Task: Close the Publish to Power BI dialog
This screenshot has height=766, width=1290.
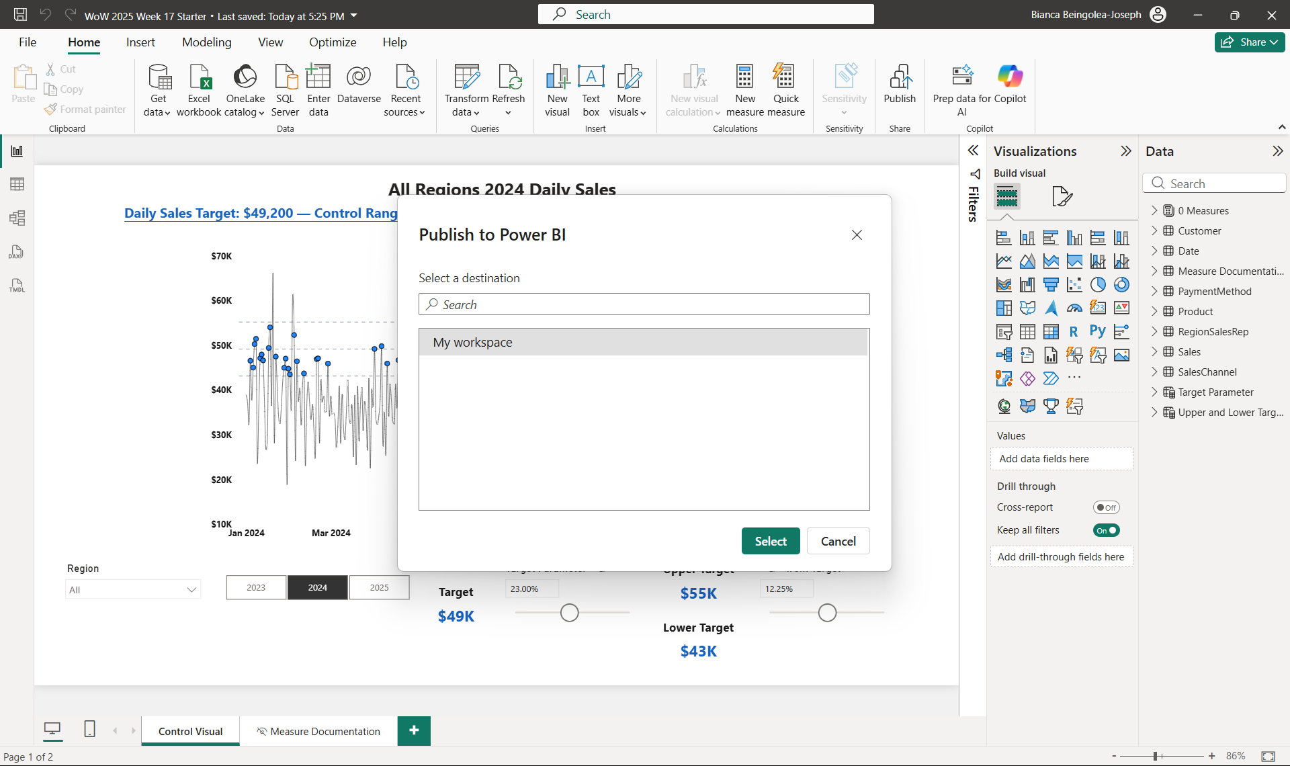Action: [x=857, y=235]
